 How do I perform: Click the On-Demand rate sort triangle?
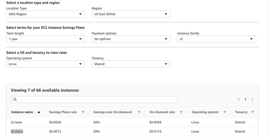[181, 112]
